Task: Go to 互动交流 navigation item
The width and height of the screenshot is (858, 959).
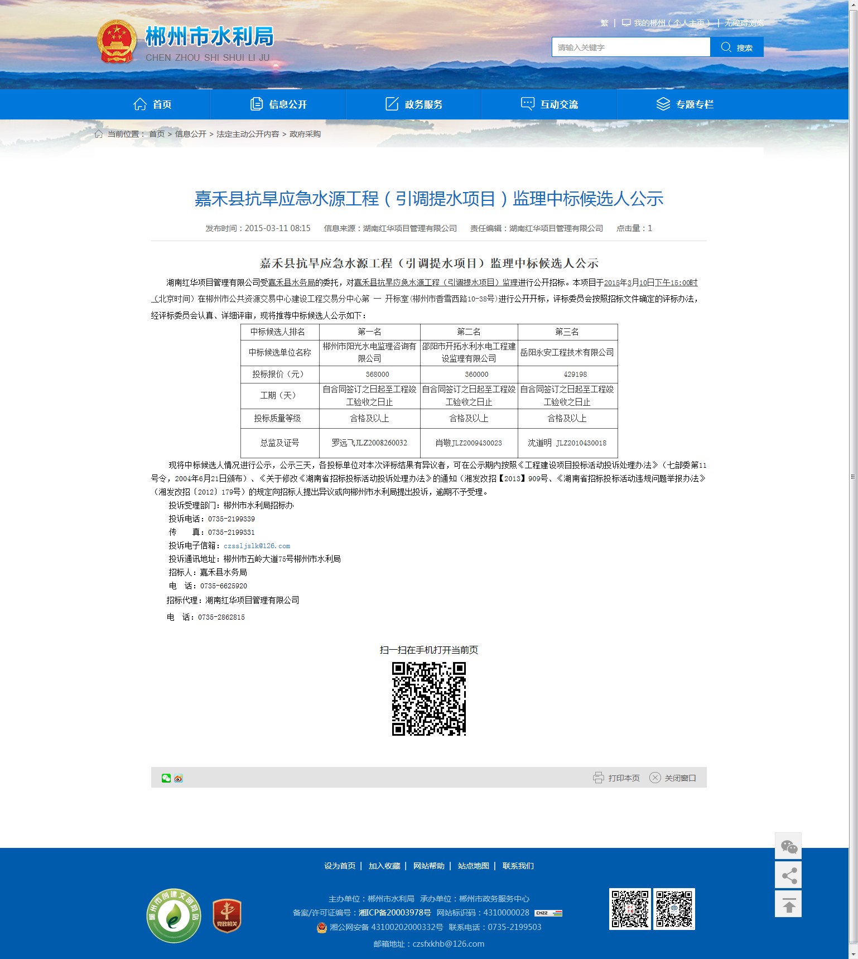Action: pos(549,104)
